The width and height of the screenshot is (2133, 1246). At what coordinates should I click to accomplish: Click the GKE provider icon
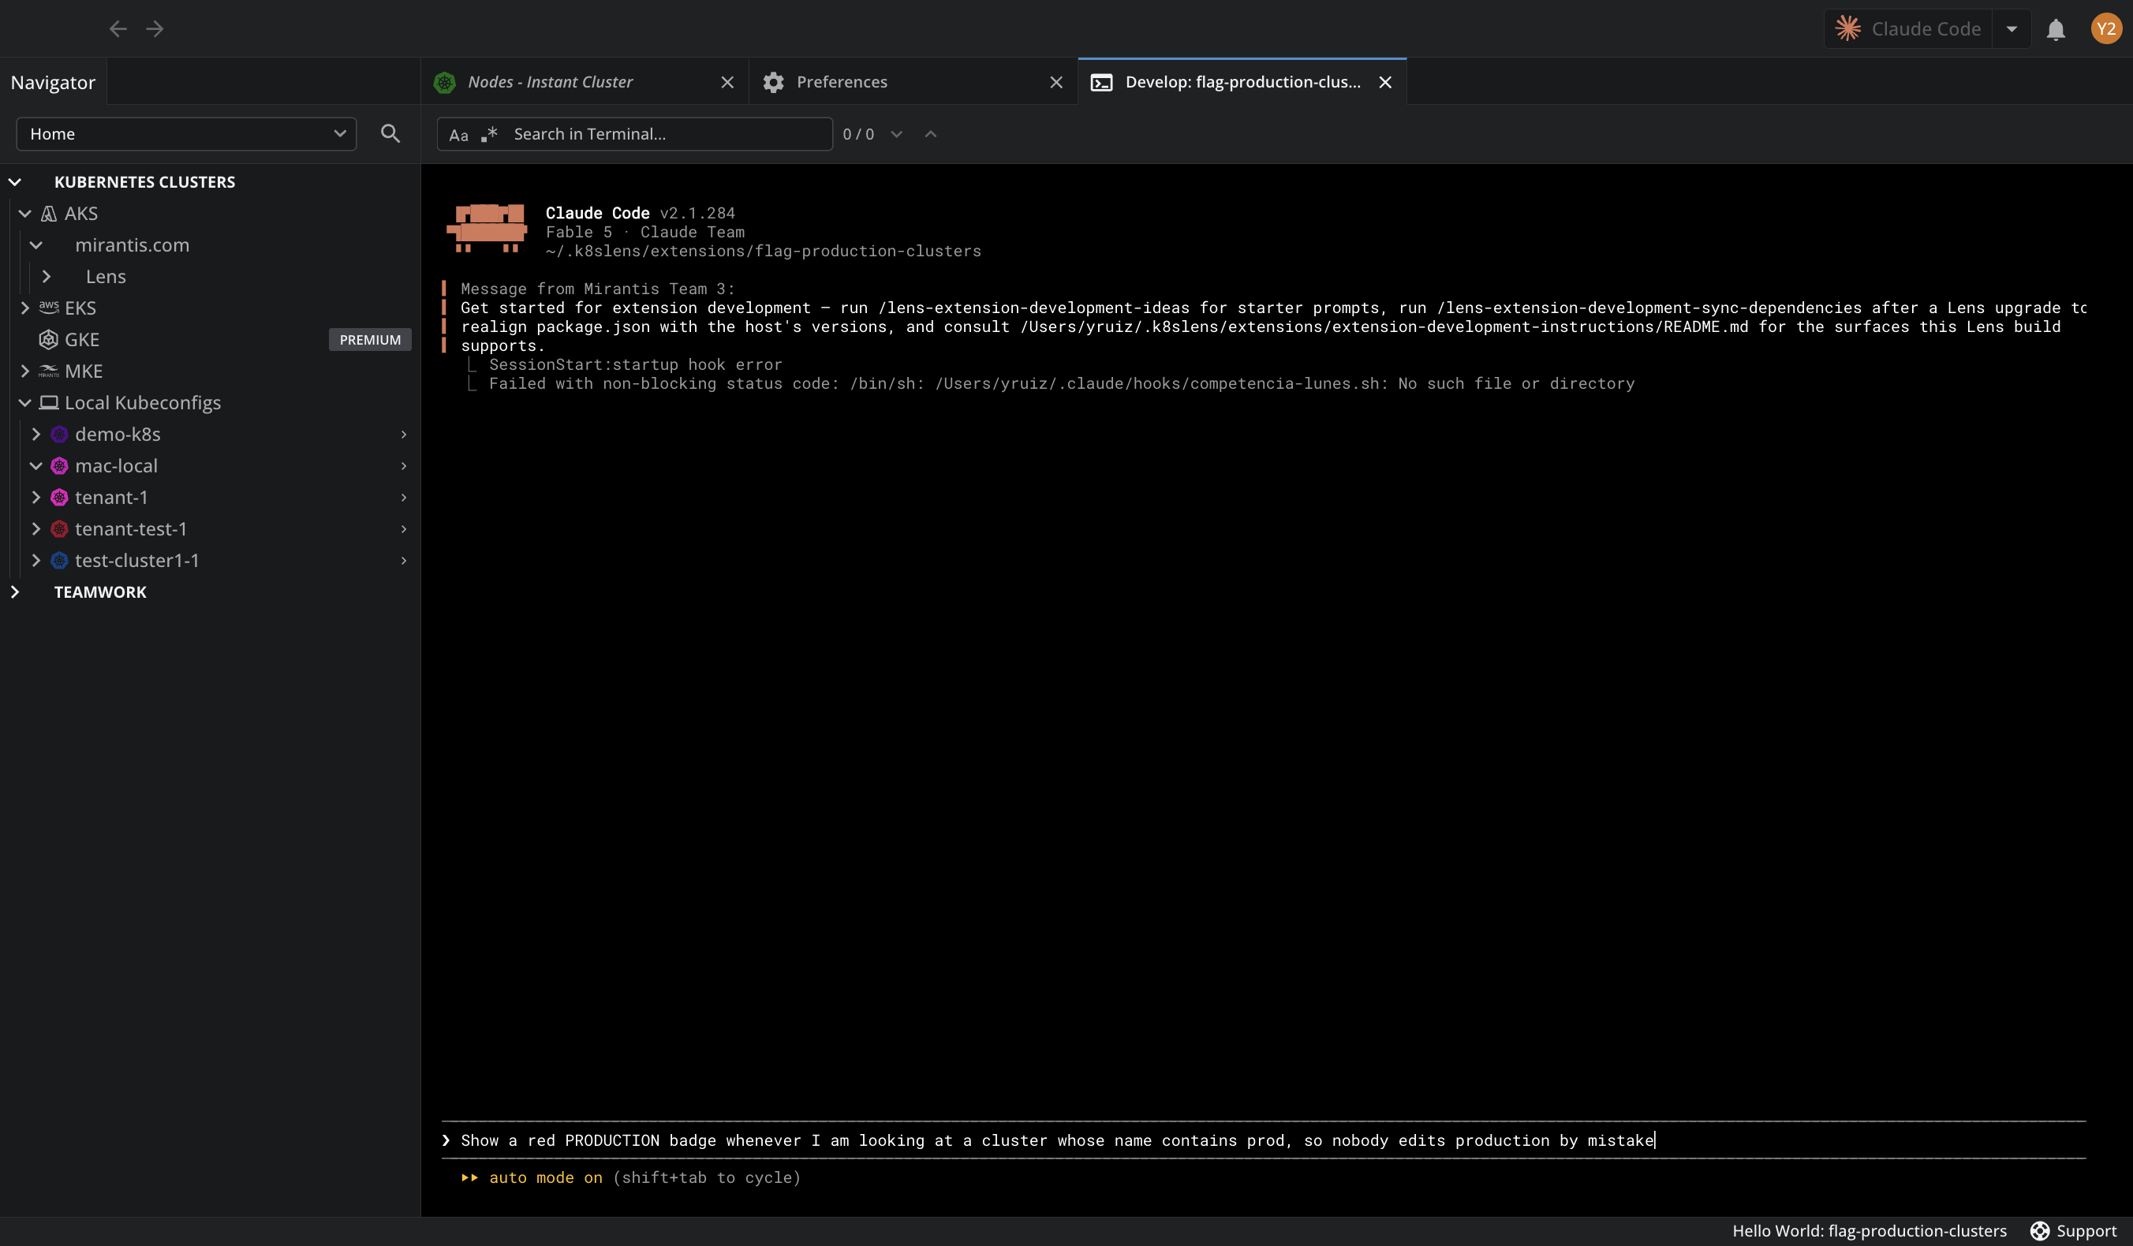[48, 339]
